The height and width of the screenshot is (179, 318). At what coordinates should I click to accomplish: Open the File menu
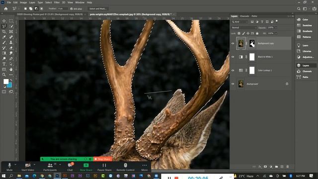[9, 2]
